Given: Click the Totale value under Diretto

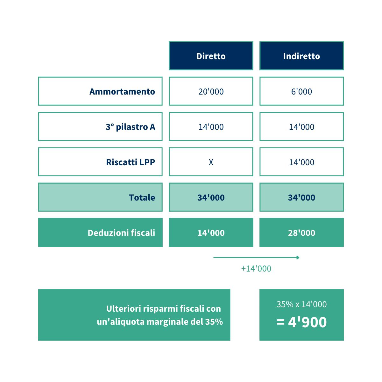Looking at the screenshot, I should tap(211, 197).
